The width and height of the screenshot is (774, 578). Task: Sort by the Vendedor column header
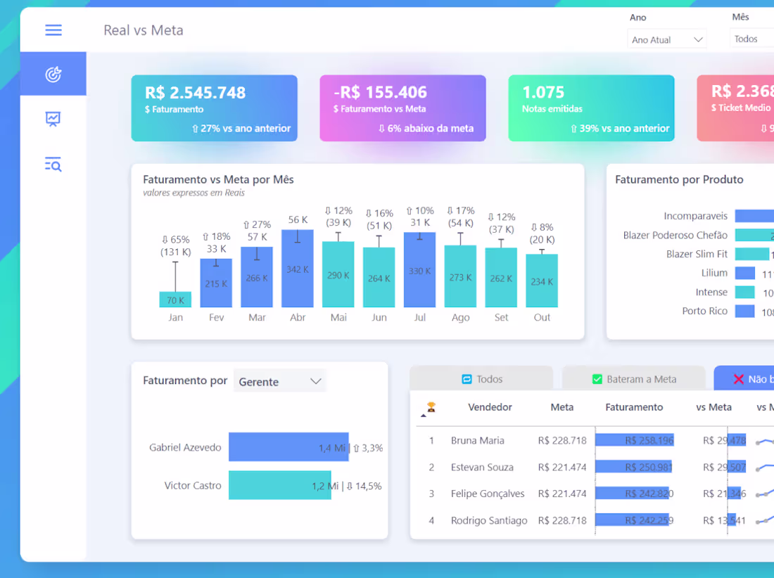[x=490, y=407]
